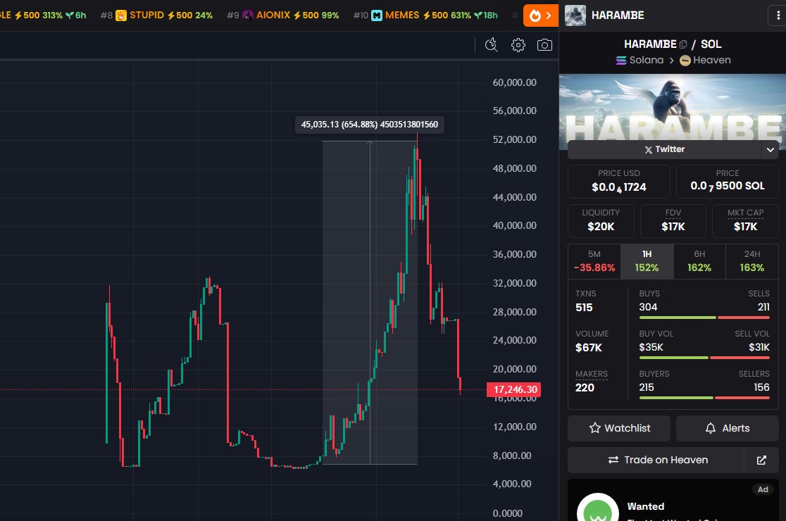Select the 1H timeframe tab
This screenshot has height=521, width=786.
click(x=647, y=261)
